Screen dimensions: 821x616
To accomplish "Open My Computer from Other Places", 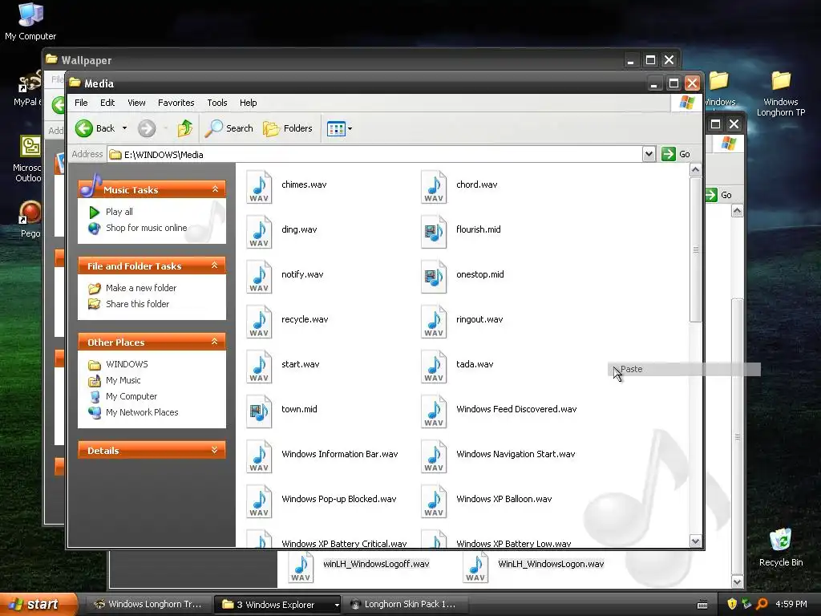I will (131, 396).
